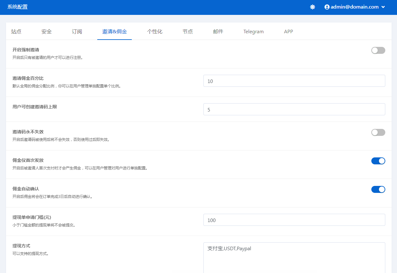
Task: Click the 佣金自动确认 label
Action: pyautogui.click(x=26, y=189)
